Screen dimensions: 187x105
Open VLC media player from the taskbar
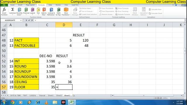point(46,102)
